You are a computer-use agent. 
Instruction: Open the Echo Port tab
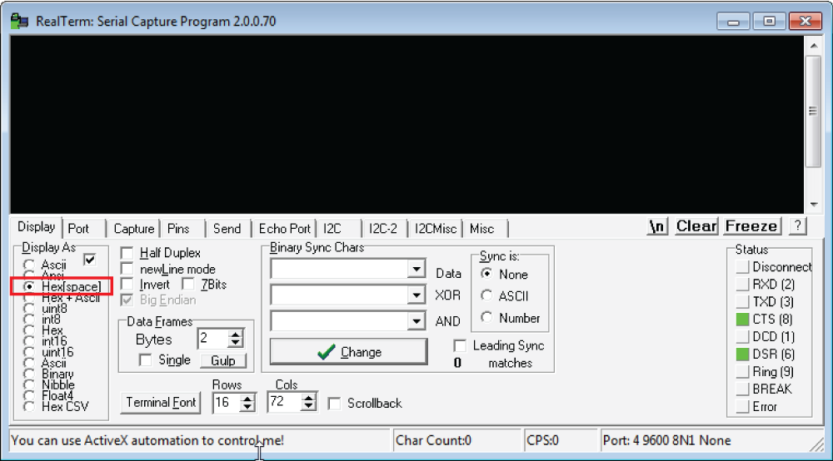point(284,229)
